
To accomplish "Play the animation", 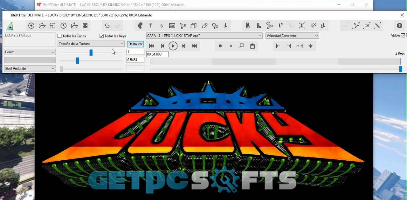I will pyautogui.click(x=173, y=46).
